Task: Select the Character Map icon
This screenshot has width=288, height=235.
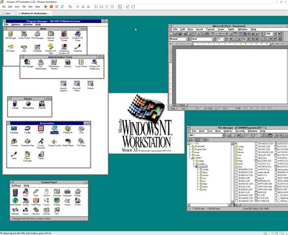Action: 27,143
